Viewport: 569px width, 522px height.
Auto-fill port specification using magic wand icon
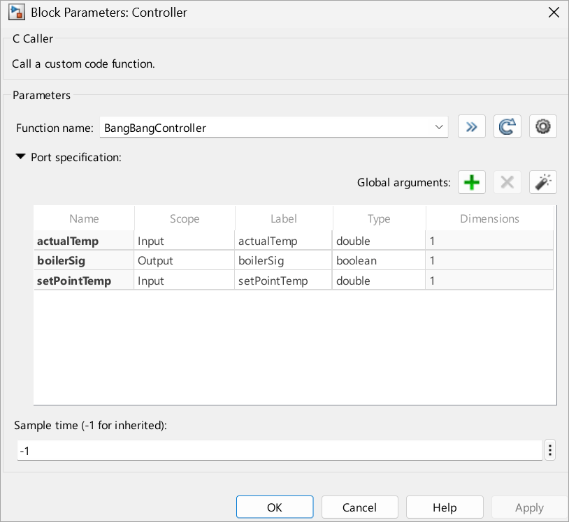click(542, 182)
